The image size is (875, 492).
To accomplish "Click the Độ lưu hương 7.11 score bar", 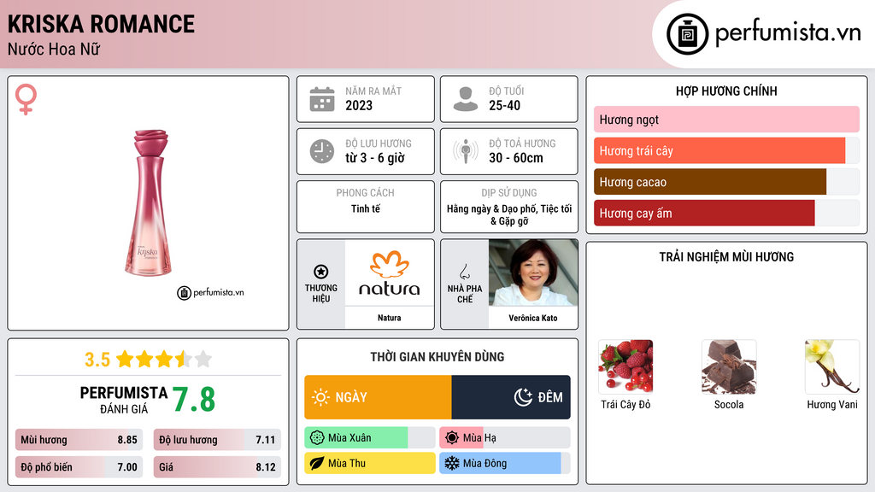I will click(x=217, y=440).
